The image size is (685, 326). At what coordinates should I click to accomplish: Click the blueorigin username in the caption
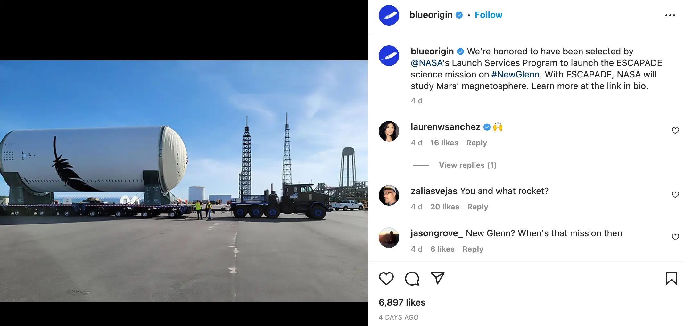pos(432,51)
